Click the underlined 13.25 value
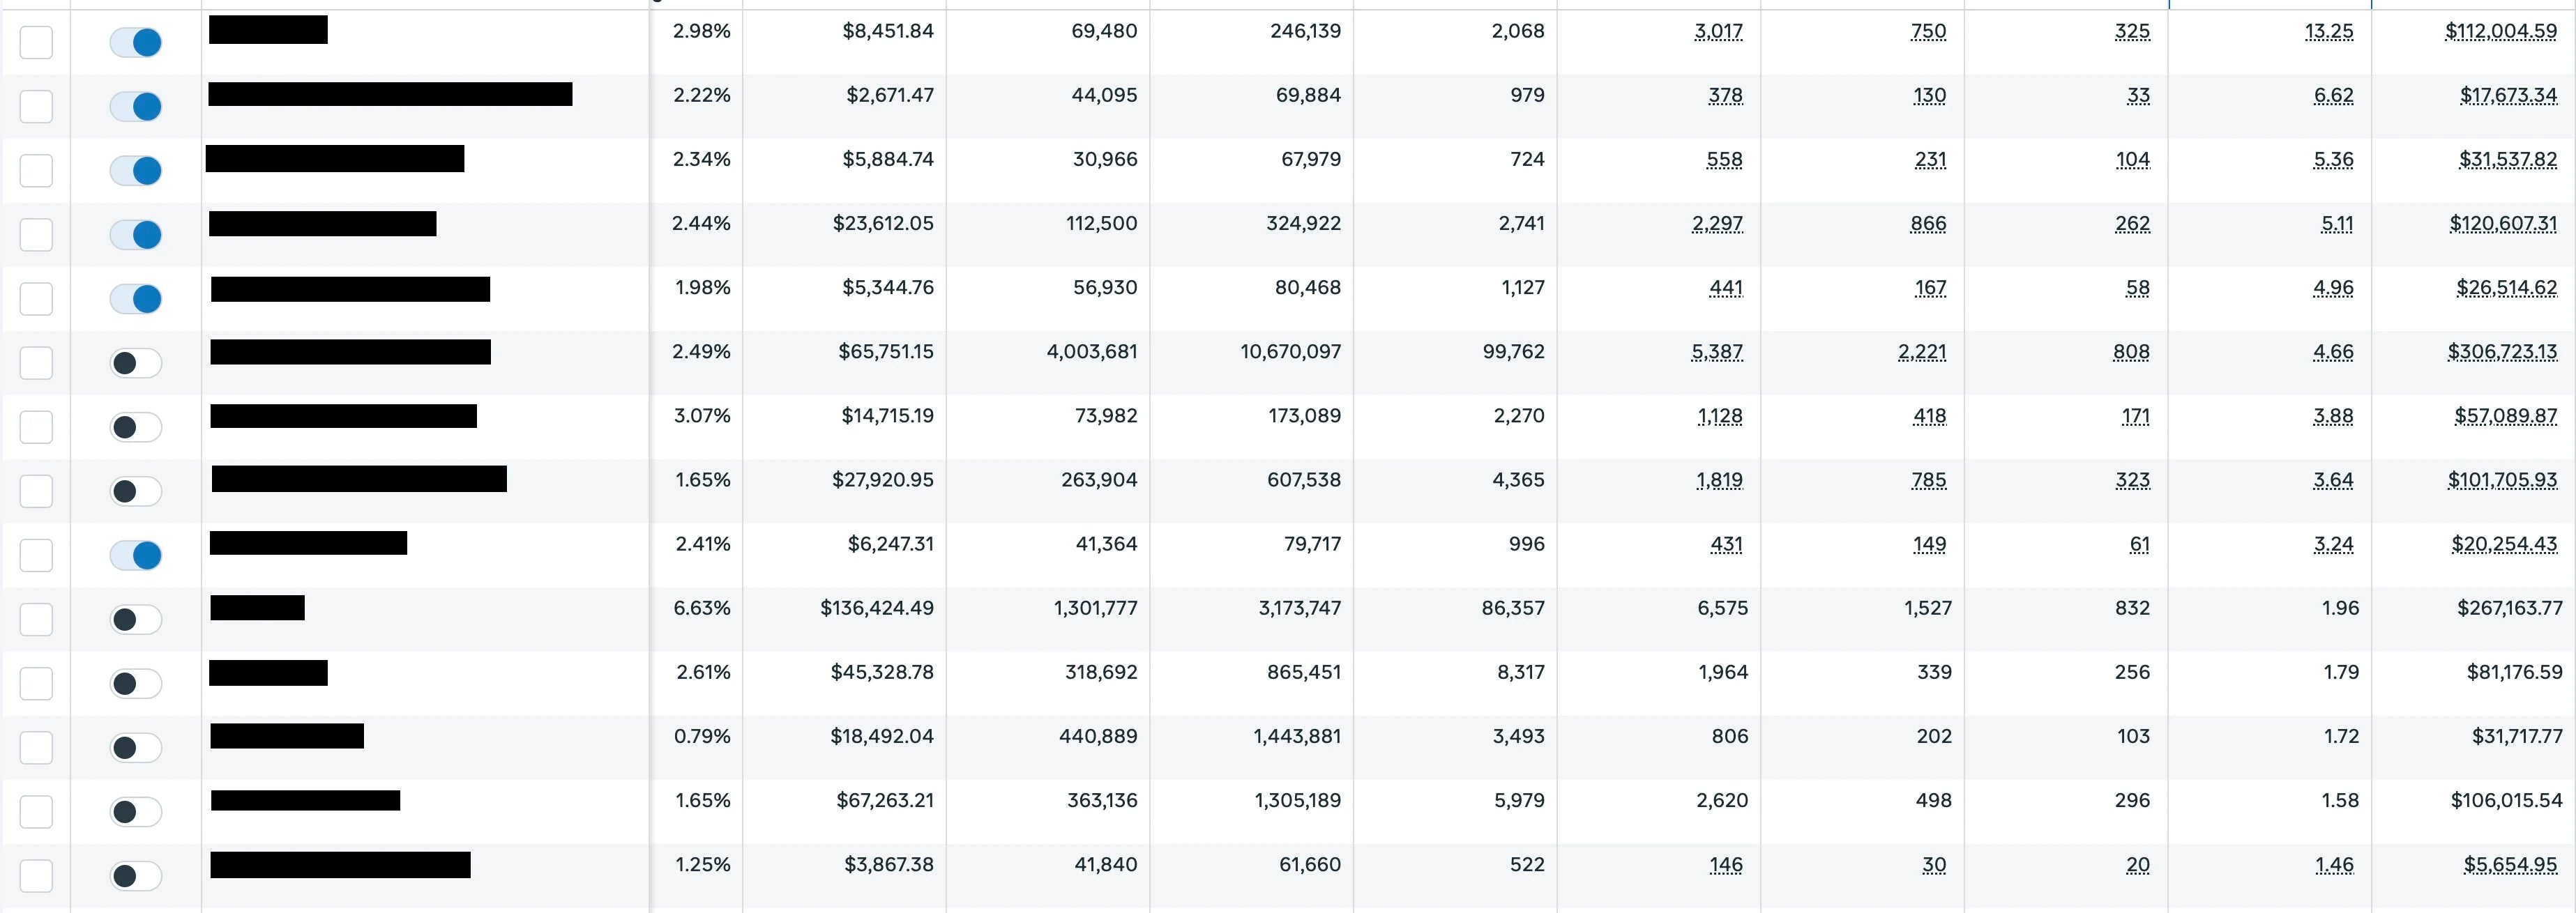2576x913 pixels. click(x=2328, y=31)
